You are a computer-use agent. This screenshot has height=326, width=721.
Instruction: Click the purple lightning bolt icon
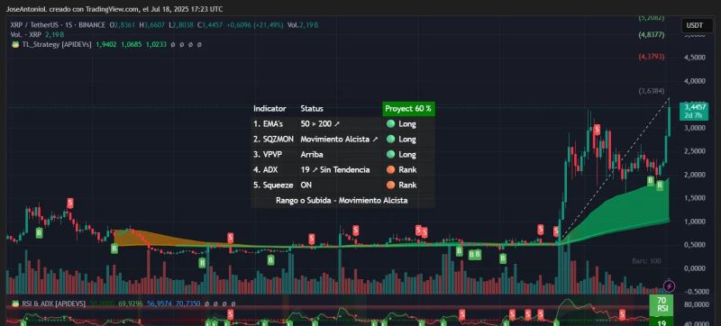pos(669,286)
